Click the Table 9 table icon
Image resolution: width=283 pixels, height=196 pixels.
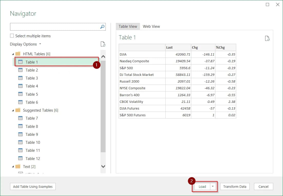tap(20, 134)
